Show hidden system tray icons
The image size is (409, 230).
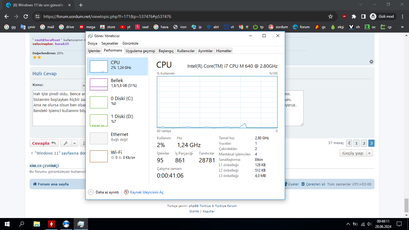(348, 224)
